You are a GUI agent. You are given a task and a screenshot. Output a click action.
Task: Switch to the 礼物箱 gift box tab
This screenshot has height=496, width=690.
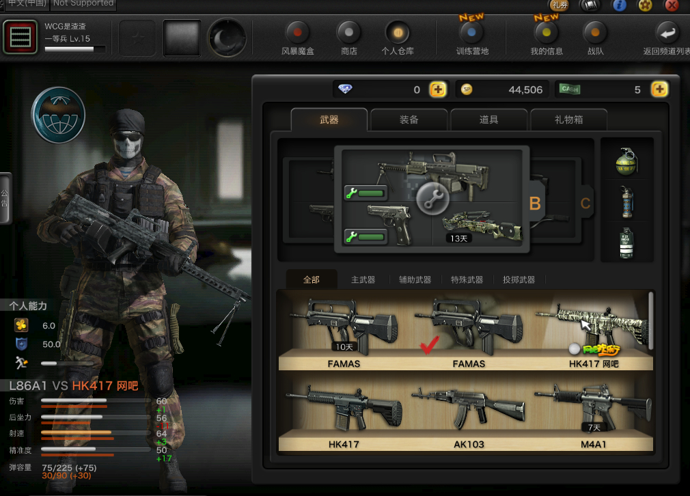[x=568, y=120]
